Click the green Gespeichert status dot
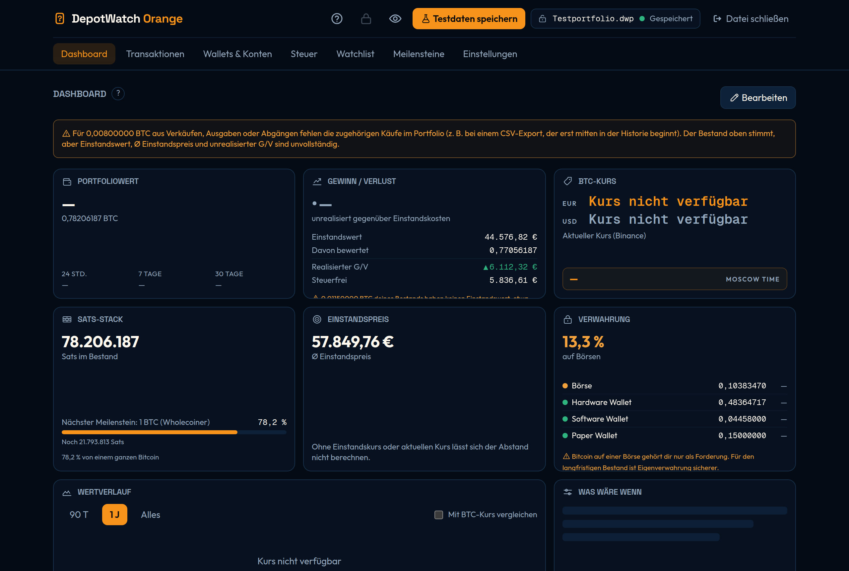Screen dimensions: 849x571 [x=642, y=19]
